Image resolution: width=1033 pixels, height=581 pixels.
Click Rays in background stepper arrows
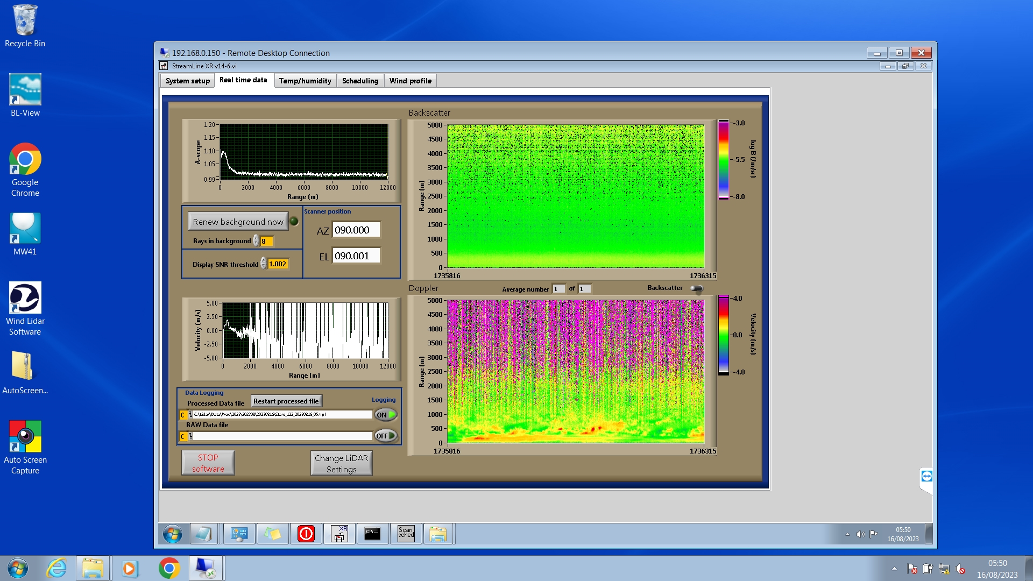coord(256,241)
